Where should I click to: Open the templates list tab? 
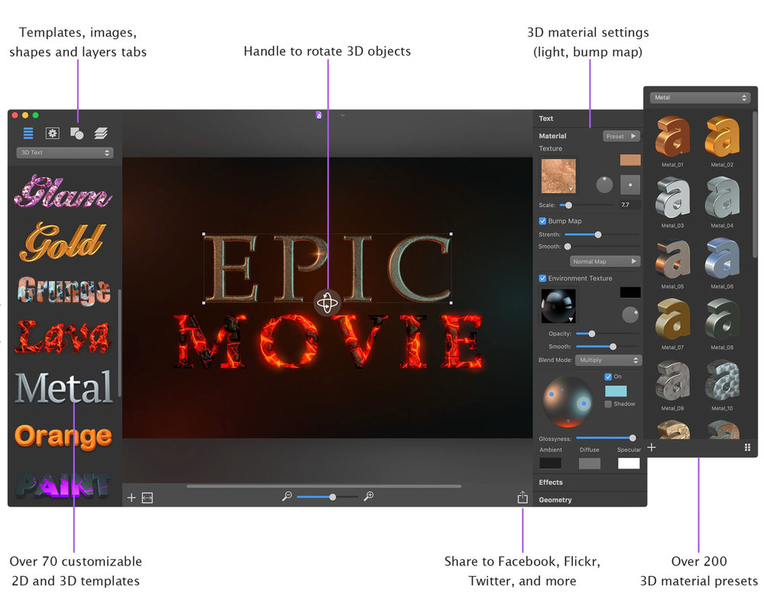point(28,133)
